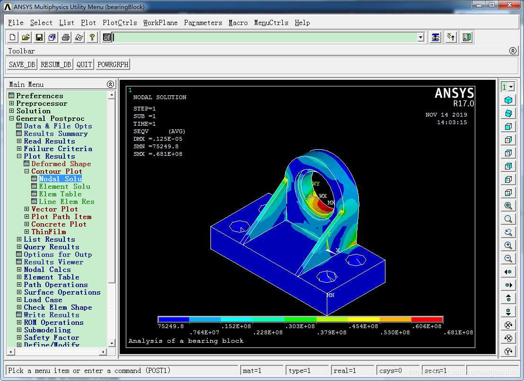Click the QUIT toolbar button
Viewport: 524px width, 381px height.
84,64
